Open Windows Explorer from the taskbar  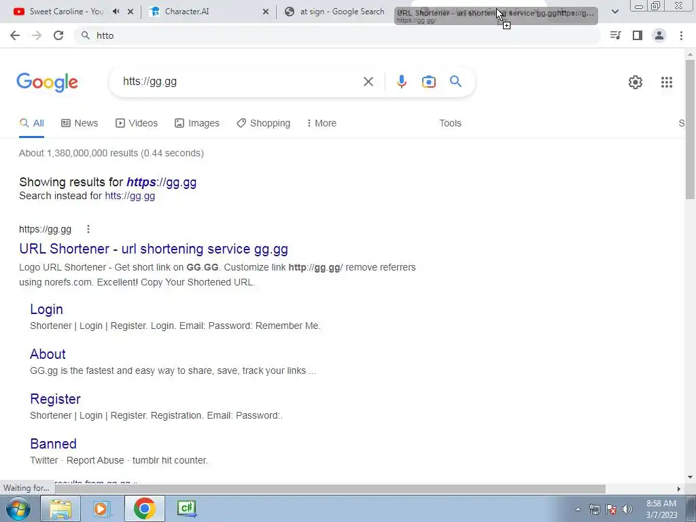click(x=60, y=508)
